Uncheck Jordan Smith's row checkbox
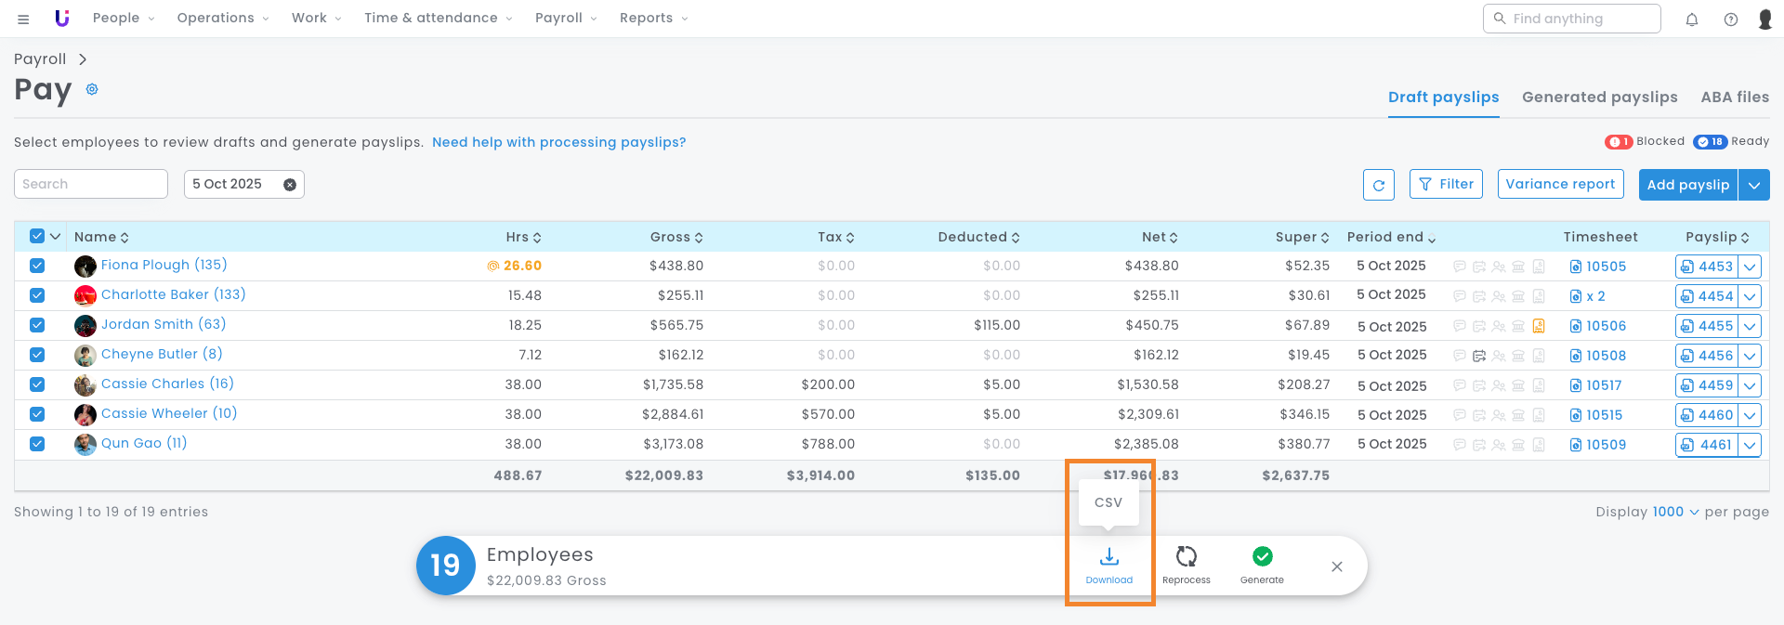Image resolution: width=1784 pixels, height=625 pixels. tap(37, 325)
